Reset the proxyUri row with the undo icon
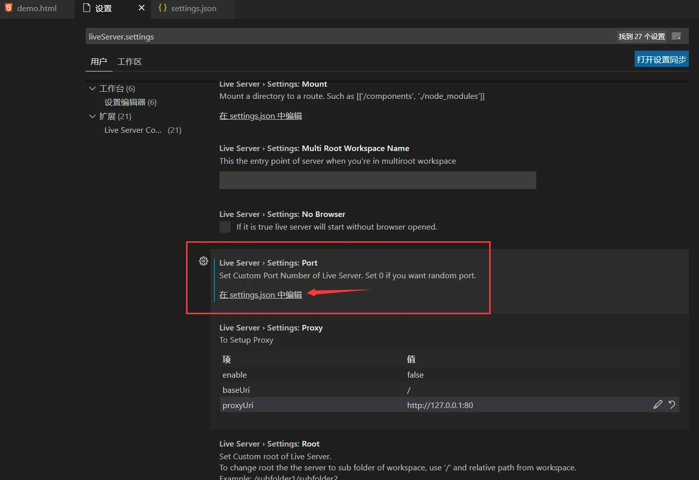This screenshot has height=480, width=699. click(x=672, y=404)
